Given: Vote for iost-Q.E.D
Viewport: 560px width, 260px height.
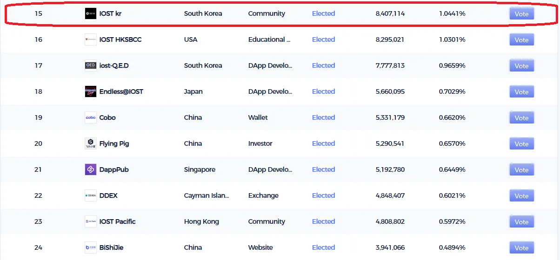Looking at the screenshot, I should pos(521,66).
